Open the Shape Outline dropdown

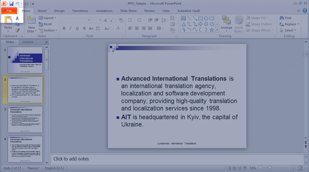(x=260, y=24)
